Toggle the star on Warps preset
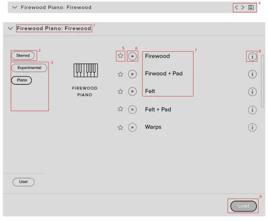268x221 pixels. pyautogui.click(x=121, y=127)
